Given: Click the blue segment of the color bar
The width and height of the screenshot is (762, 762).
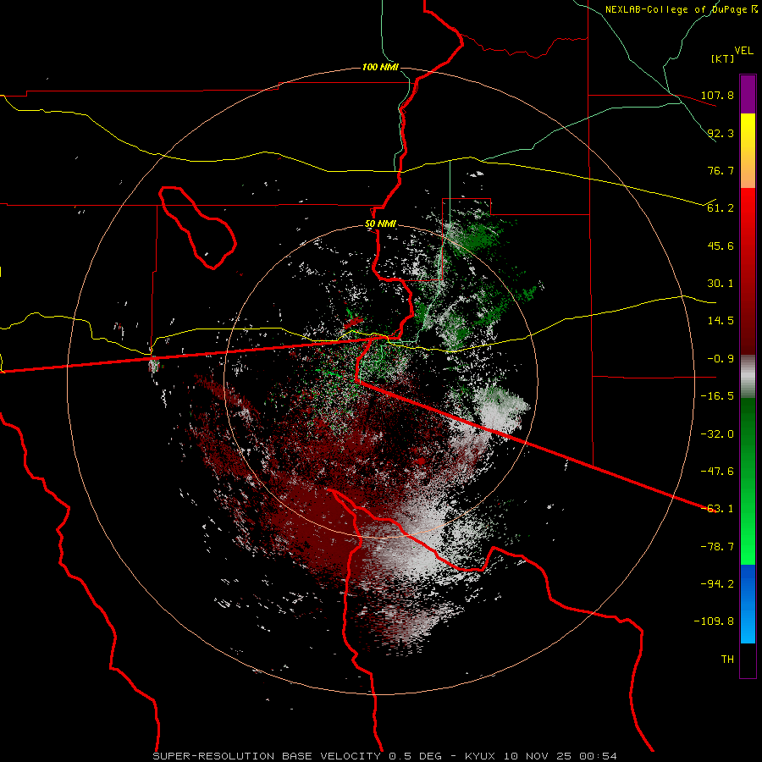Looking at the screenshot, I should (748, 604).
